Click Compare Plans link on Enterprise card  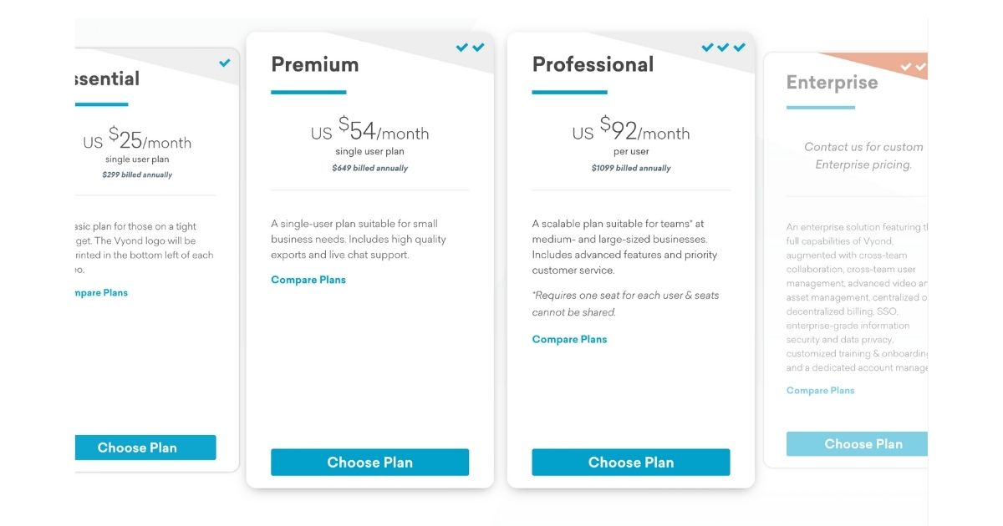tap(820, 391)
